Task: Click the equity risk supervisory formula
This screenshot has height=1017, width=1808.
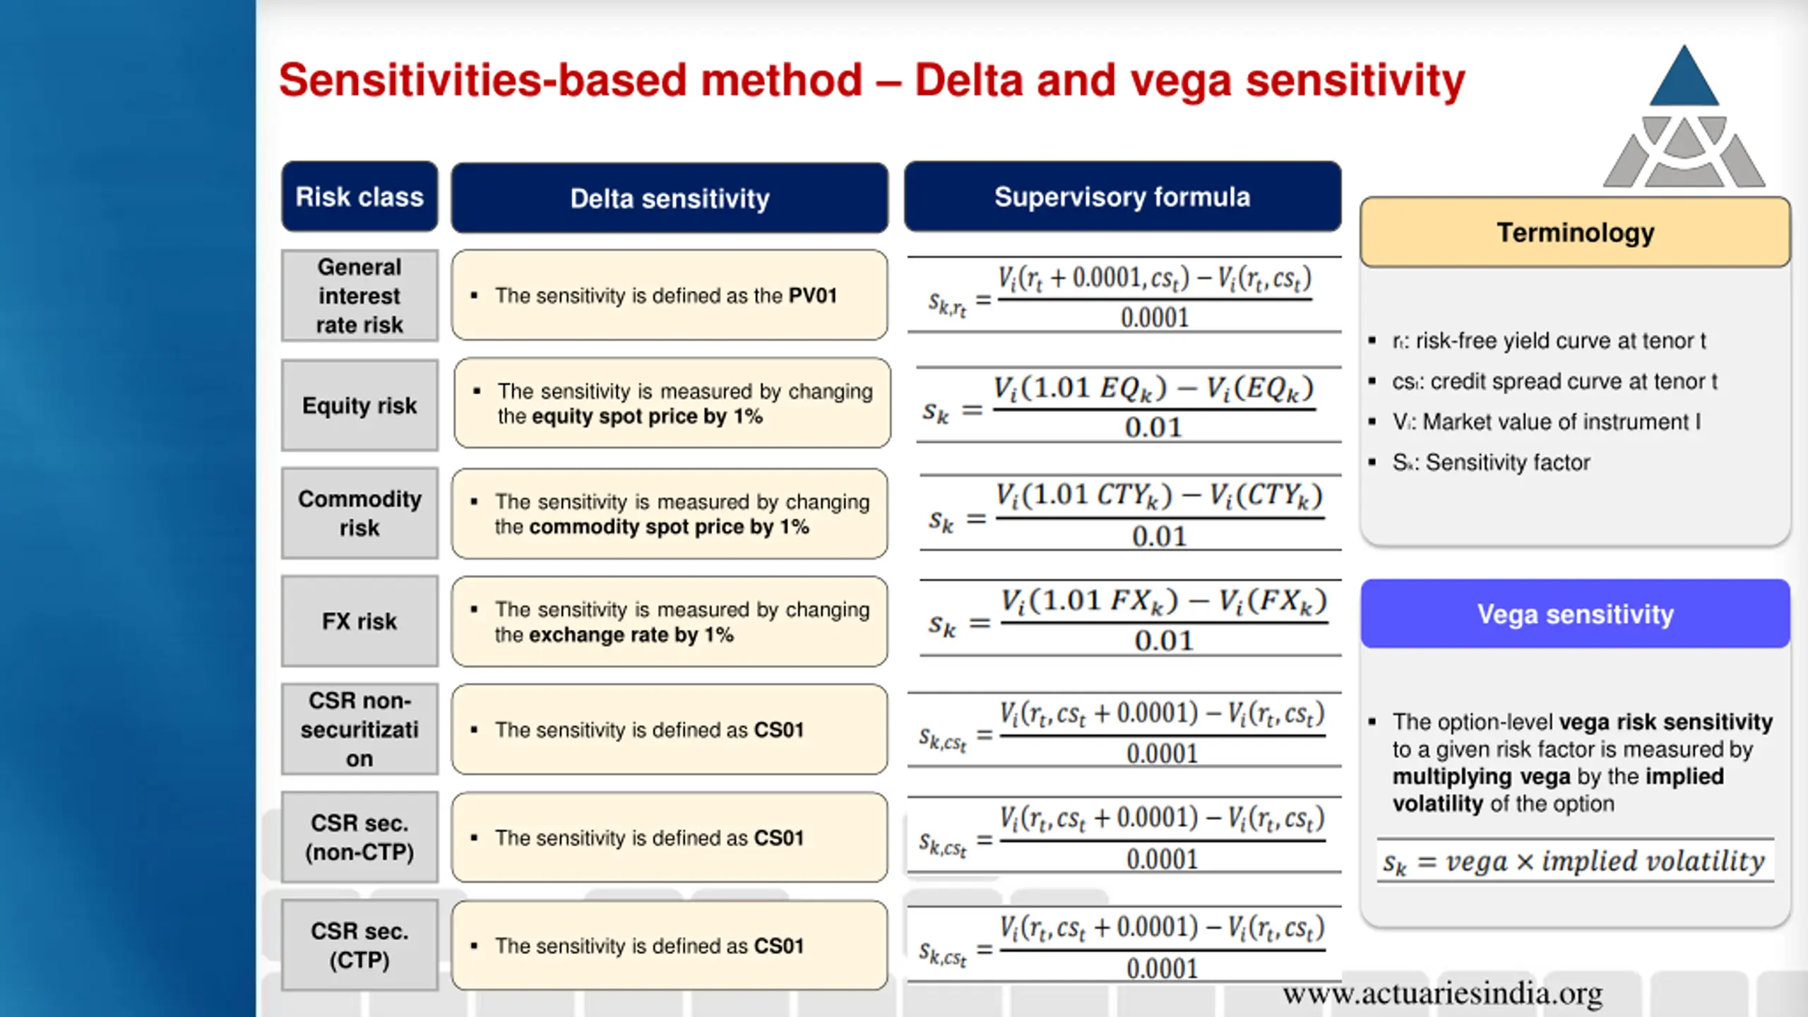Action: pyautogui.click(x=1129, y=406)
